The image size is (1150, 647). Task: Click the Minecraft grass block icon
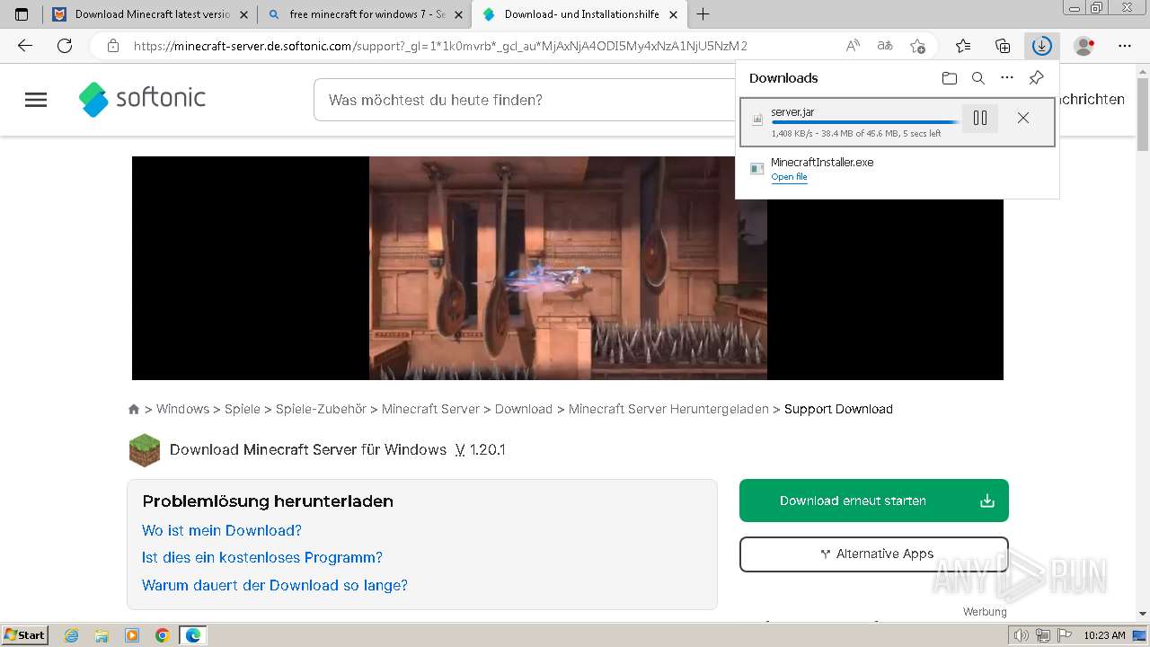(145, 450)
